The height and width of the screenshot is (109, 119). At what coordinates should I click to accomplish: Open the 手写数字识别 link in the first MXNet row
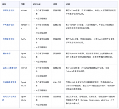[9, 10]
